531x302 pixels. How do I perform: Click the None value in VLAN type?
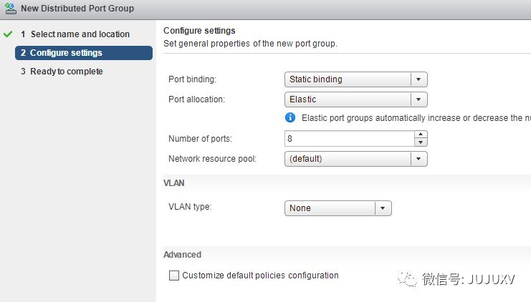330,208
